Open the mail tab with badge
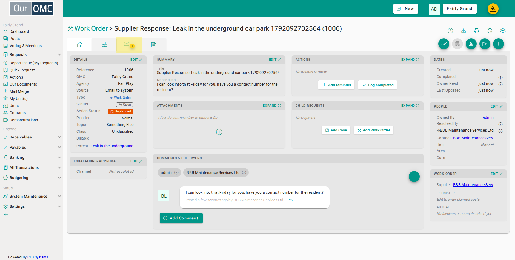Screen dimensions: 515x260 pos(129,45)
